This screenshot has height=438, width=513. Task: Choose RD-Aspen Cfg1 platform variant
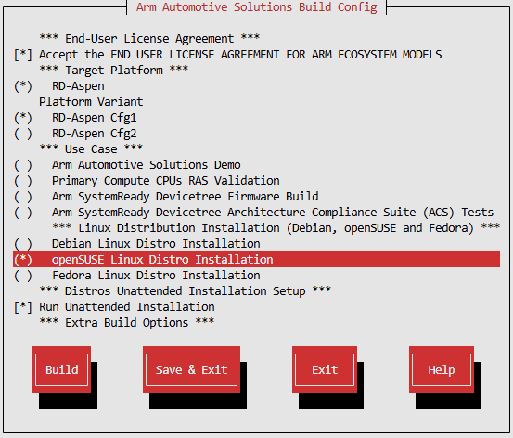click(23, 118)
